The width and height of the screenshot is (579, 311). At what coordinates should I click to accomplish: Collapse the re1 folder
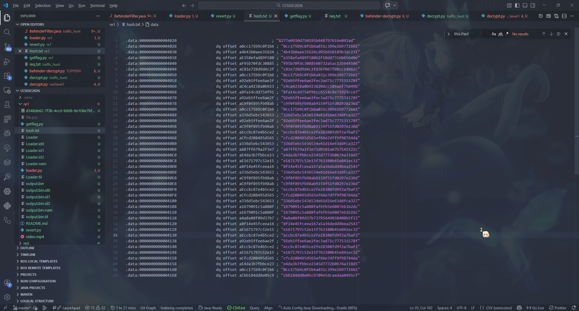(x=26, y=104)
